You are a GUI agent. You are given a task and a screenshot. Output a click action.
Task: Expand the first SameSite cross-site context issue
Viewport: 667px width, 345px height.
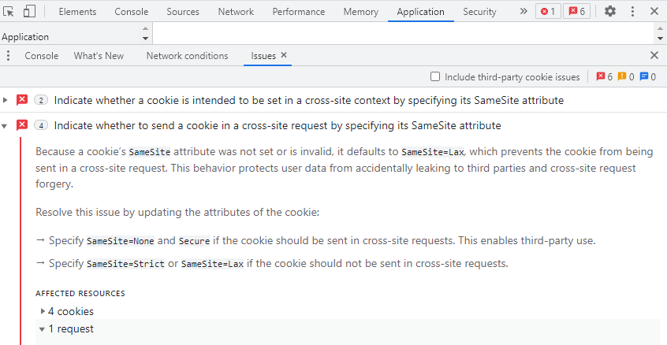pos(6,100)
